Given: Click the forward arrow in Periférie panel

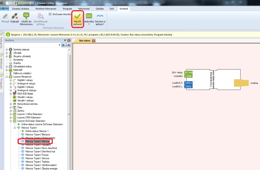Looking at the screenshot, I should coord(68,45).
